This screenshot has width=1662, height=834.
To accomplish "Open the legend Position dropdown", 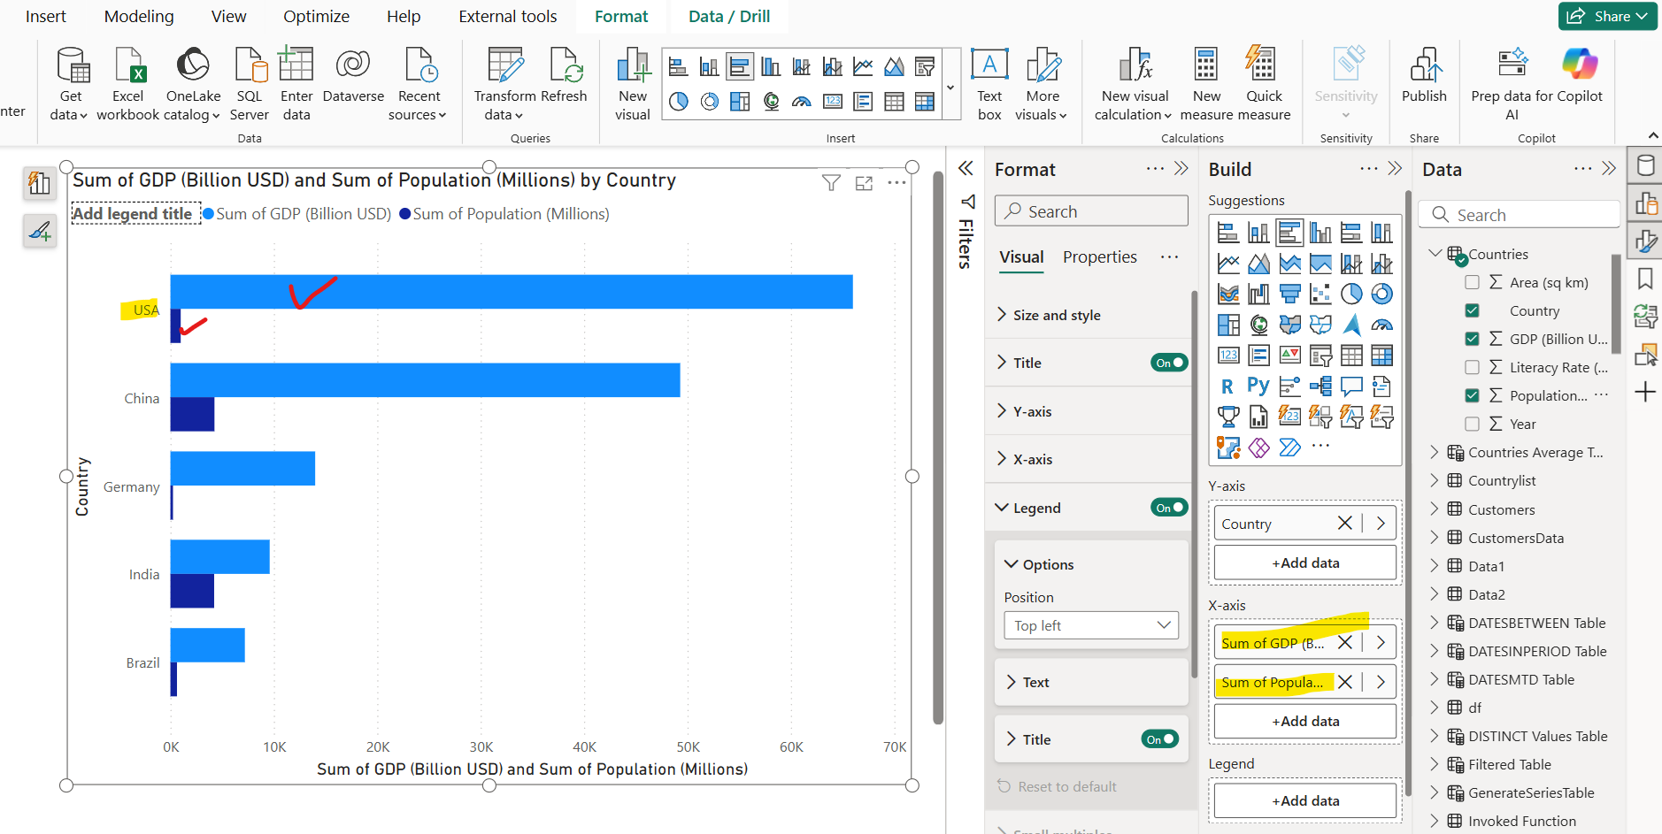I will (1091, 625).
